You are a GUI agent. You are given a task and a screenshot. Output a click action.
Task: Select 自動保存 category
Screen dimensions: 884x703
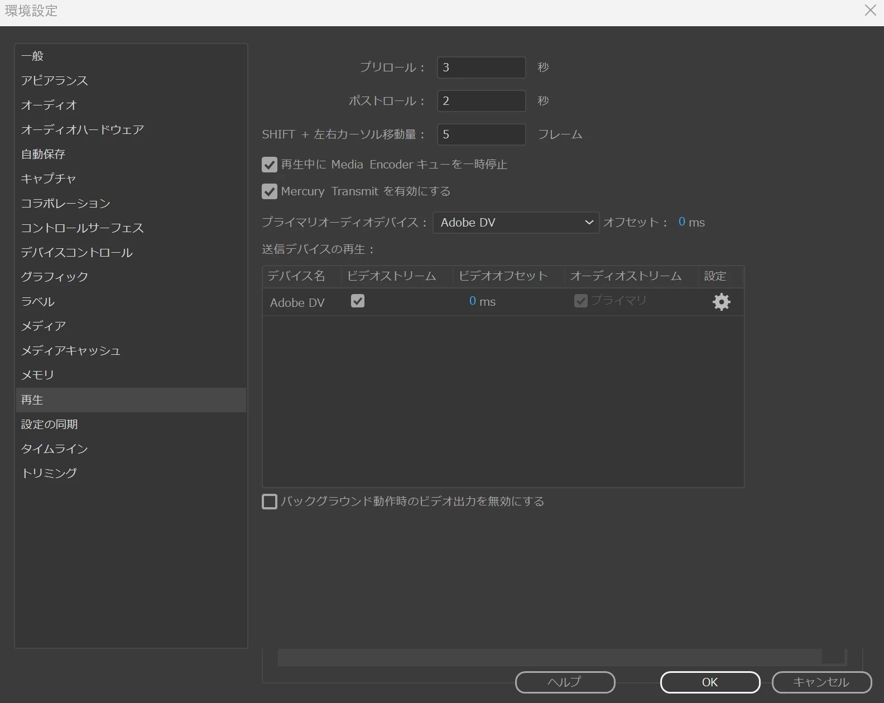pyautogui.click(x=131, y=154)
